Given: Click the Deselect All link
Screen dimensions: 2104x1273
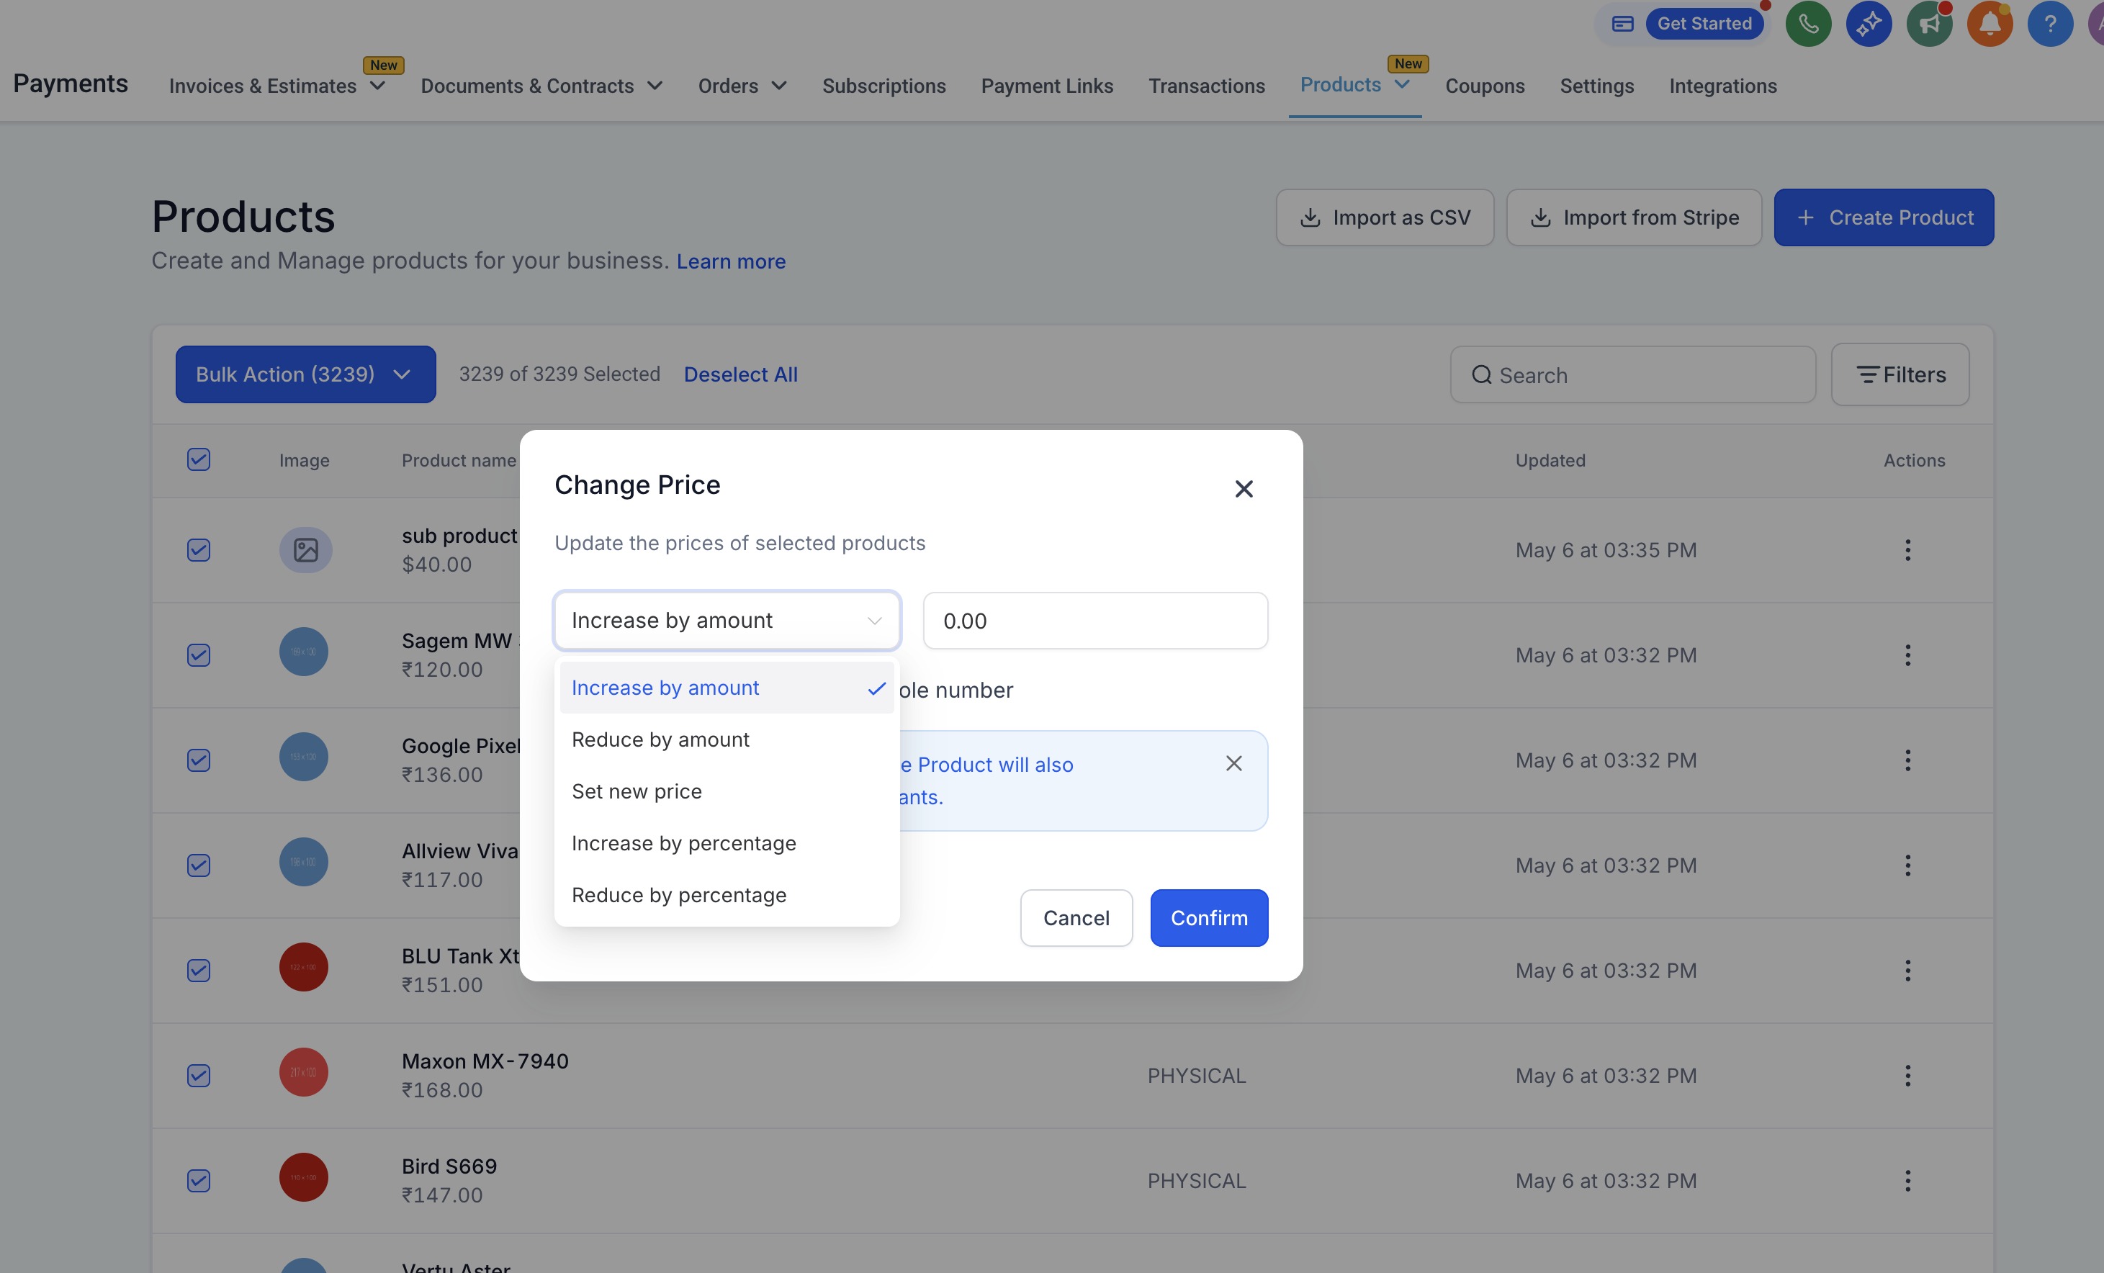Looking at the screenshot, I should click(740, 374).
